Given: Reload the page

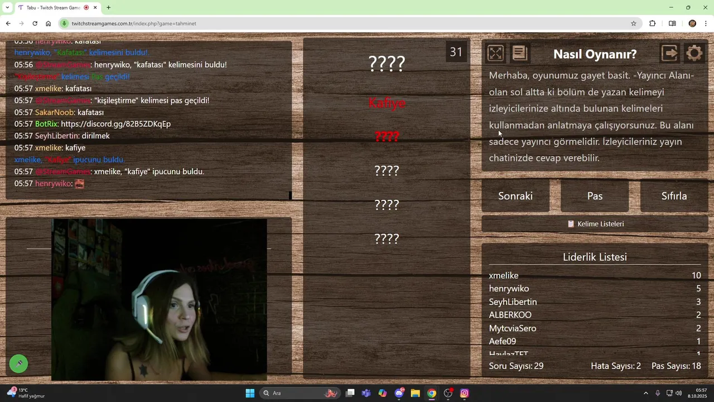Looking at the screenshot, I should 35,23.
